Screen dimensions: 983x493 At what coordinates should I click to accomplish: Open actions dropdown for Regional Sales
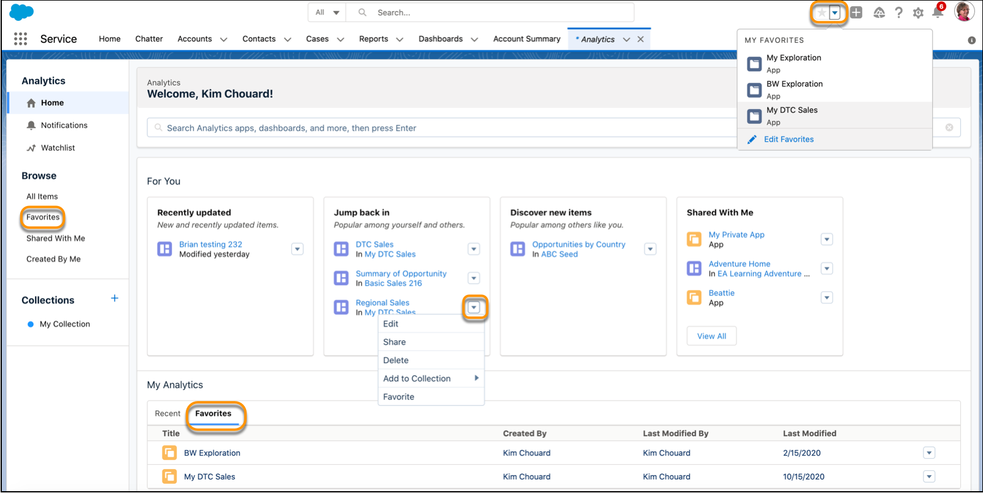pyautogui.click(x=474, y=308)
